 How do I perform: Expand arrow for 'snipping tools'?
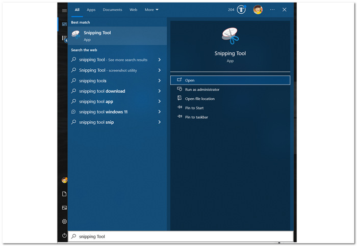(159, 80)
